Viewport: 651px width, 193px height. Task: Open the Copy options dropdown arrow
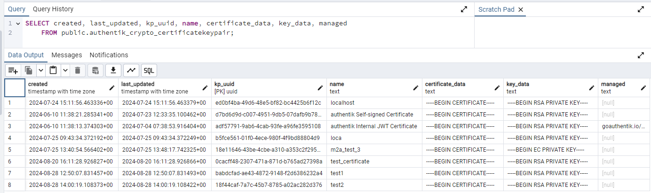point(40,70)
